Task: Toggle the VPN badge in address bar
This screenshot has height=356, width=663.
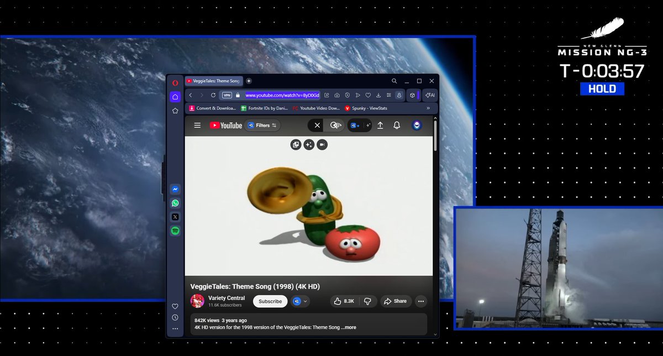Action: 227,95
